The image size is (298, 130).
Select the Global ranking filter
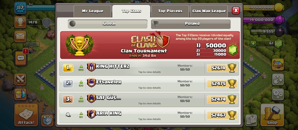108,24
